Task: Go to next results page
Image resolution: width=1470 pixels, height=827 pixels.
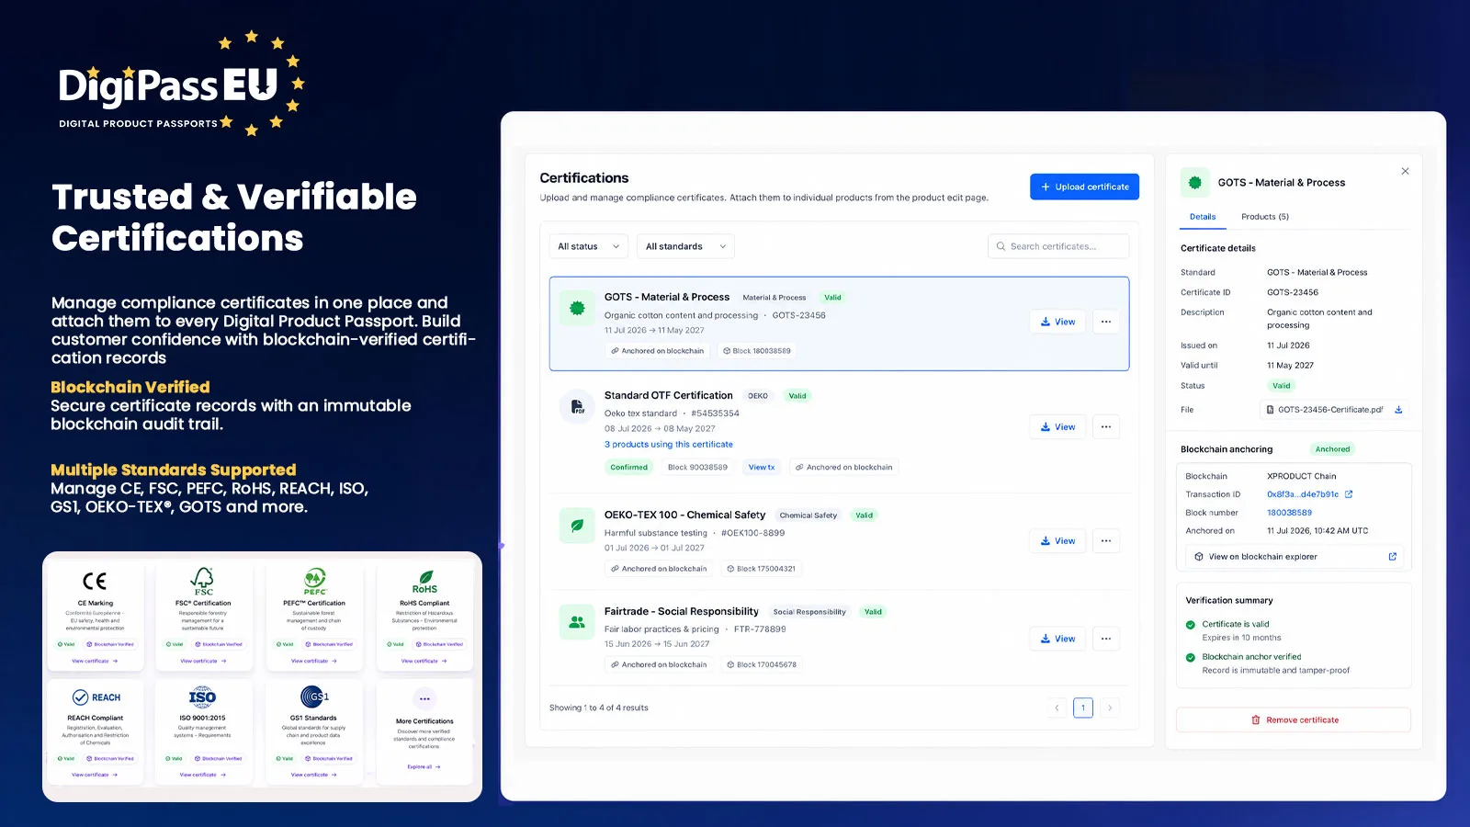Action: click(1110, 708)
